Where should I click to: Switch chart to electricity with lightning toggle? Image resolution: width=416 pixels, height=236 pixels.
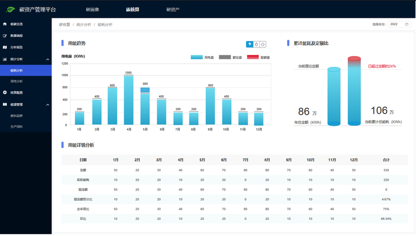pyautogui.click(x=250, y=44)
